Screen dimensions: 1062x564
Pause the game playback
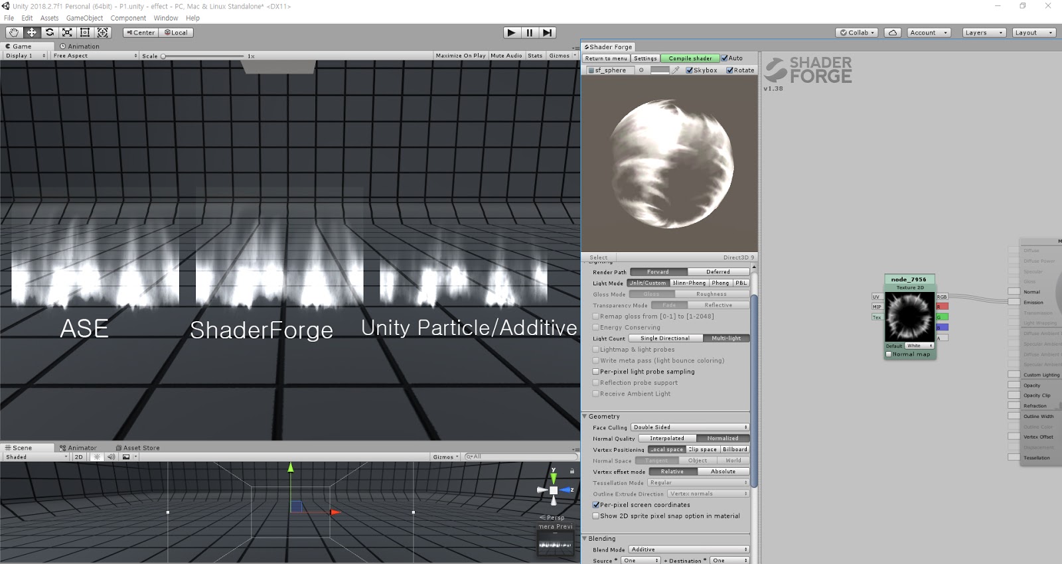[529, 33]
